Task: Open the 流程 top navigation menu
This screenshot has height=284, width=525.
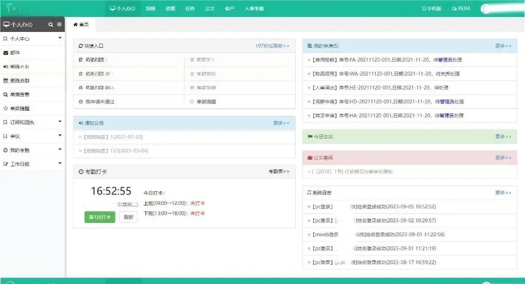Action: click(x=150, y=9)
